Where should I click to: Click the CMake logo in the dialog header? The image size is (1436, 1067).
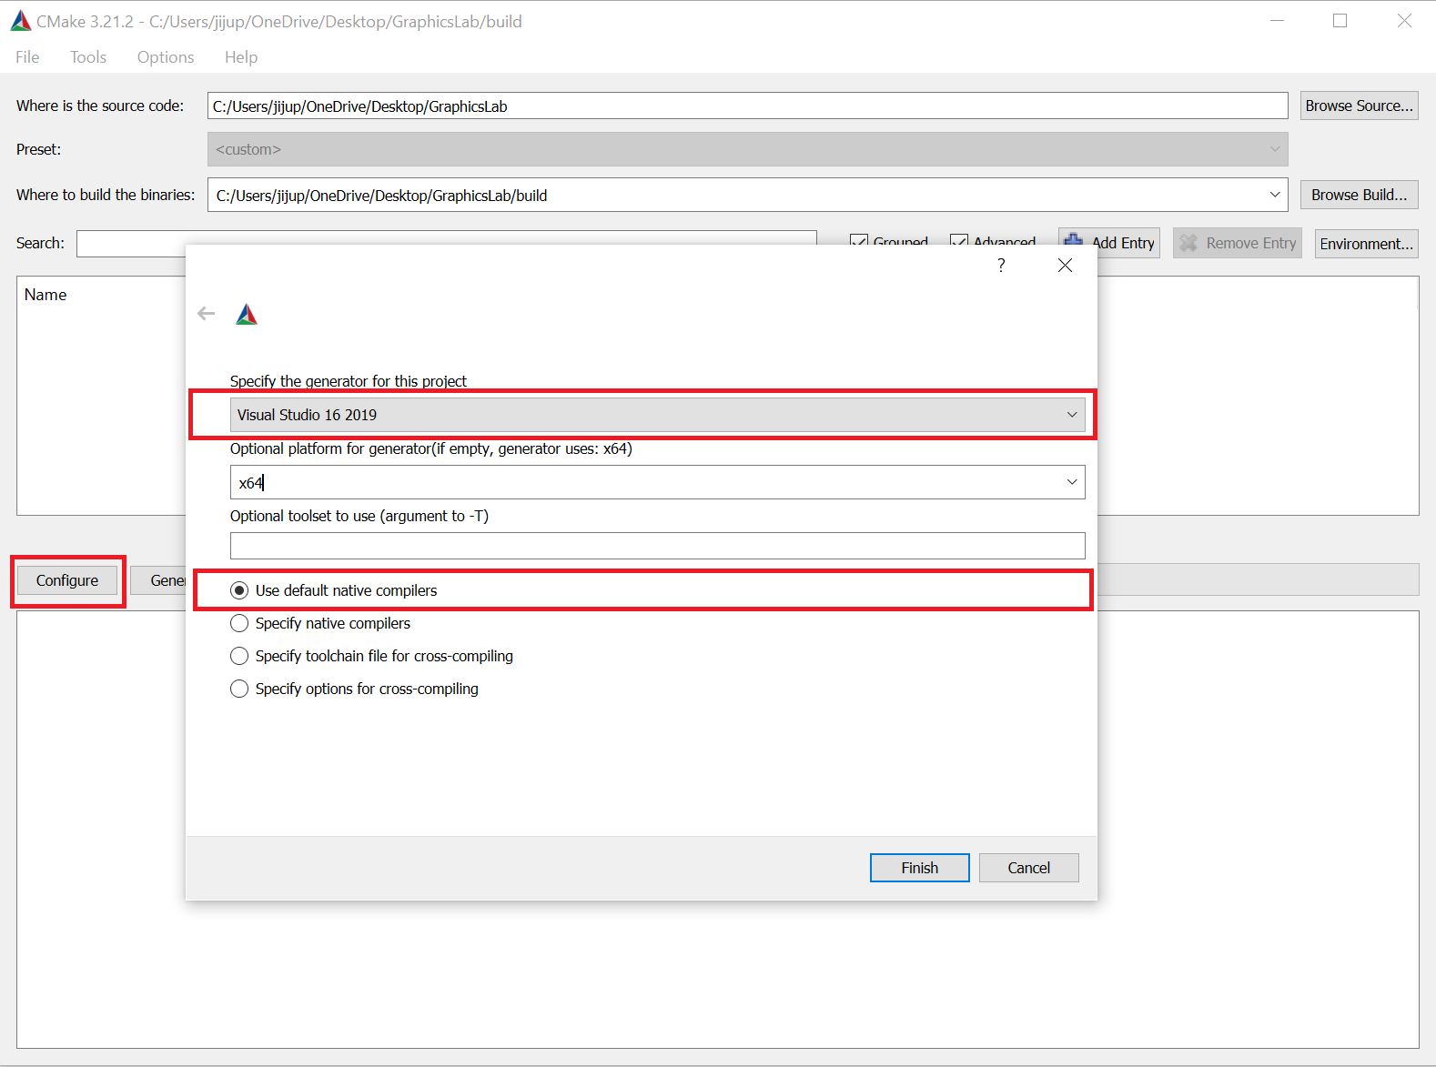point(247,315)
